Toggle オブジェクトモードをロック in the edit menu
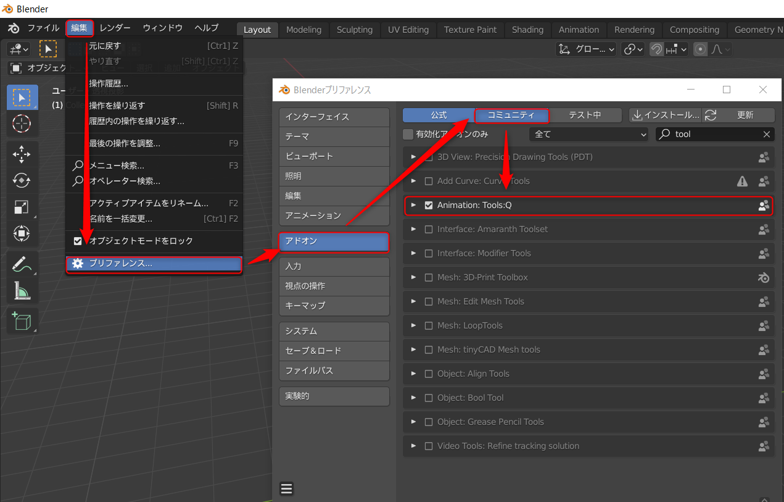The image size is (784, 502). pyautogui.click(x=154, y=241)
